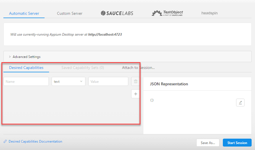
Task: Open the text type dropdown
Action: tap(68, 82)
